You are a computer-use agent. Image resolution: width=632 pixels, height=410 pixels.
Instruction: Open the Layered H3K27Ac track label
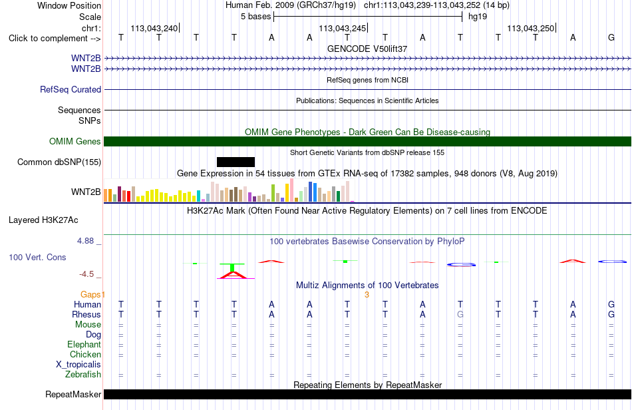click(43, 220)
